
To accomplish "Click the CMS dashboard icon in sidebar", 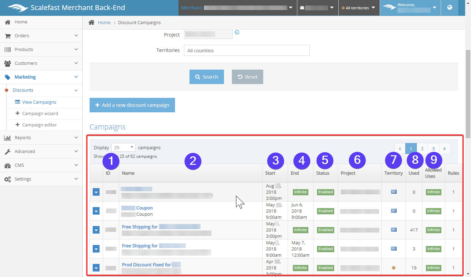I will coord(7,165).
